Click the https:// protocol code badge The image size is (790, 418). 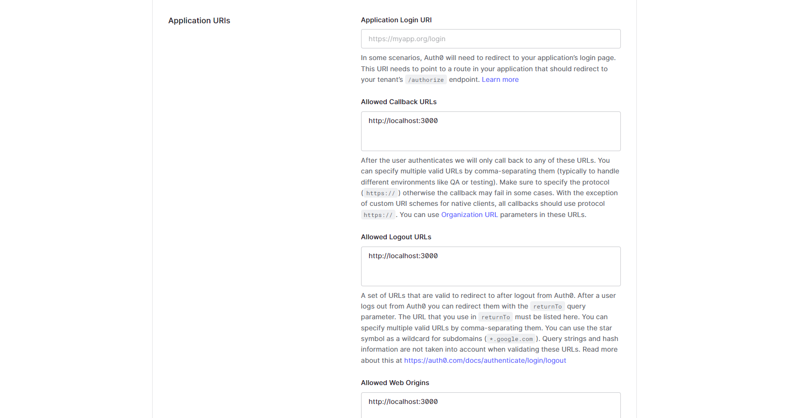point(381,193)
